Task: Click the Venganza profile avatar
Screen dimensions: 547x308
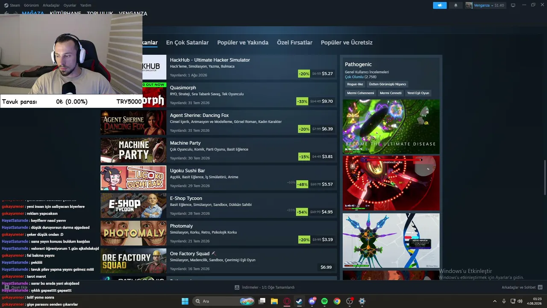Action: [x=469, y=5]
